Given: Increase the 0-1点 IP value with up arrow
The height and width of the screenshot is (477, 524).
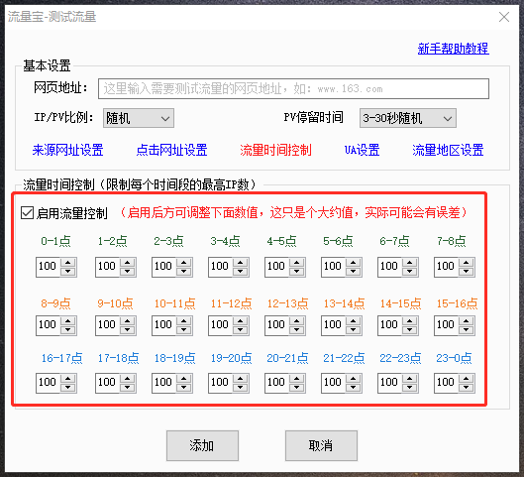Looking at the screenshot, I should 68,263.
